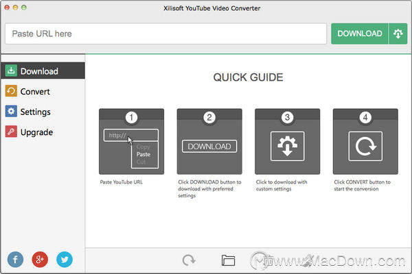Viewport: 412px width, 274px height.
Task: Minimize the window with the yellow button
Action: click(x=16, y=8)
